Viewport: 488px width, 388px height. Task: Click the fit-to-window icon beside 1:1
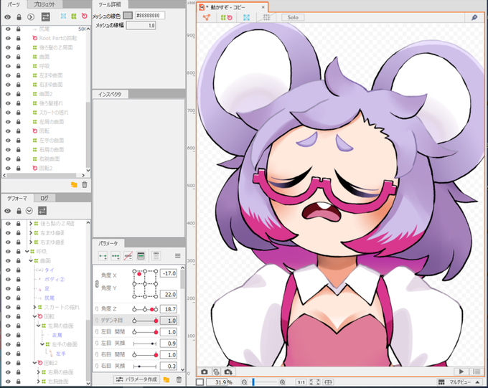pos(314,382)
